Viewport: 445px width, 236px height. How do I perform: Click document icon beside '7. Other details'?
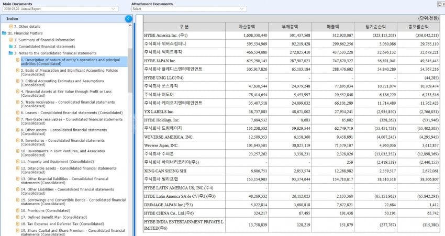(11, 26)
